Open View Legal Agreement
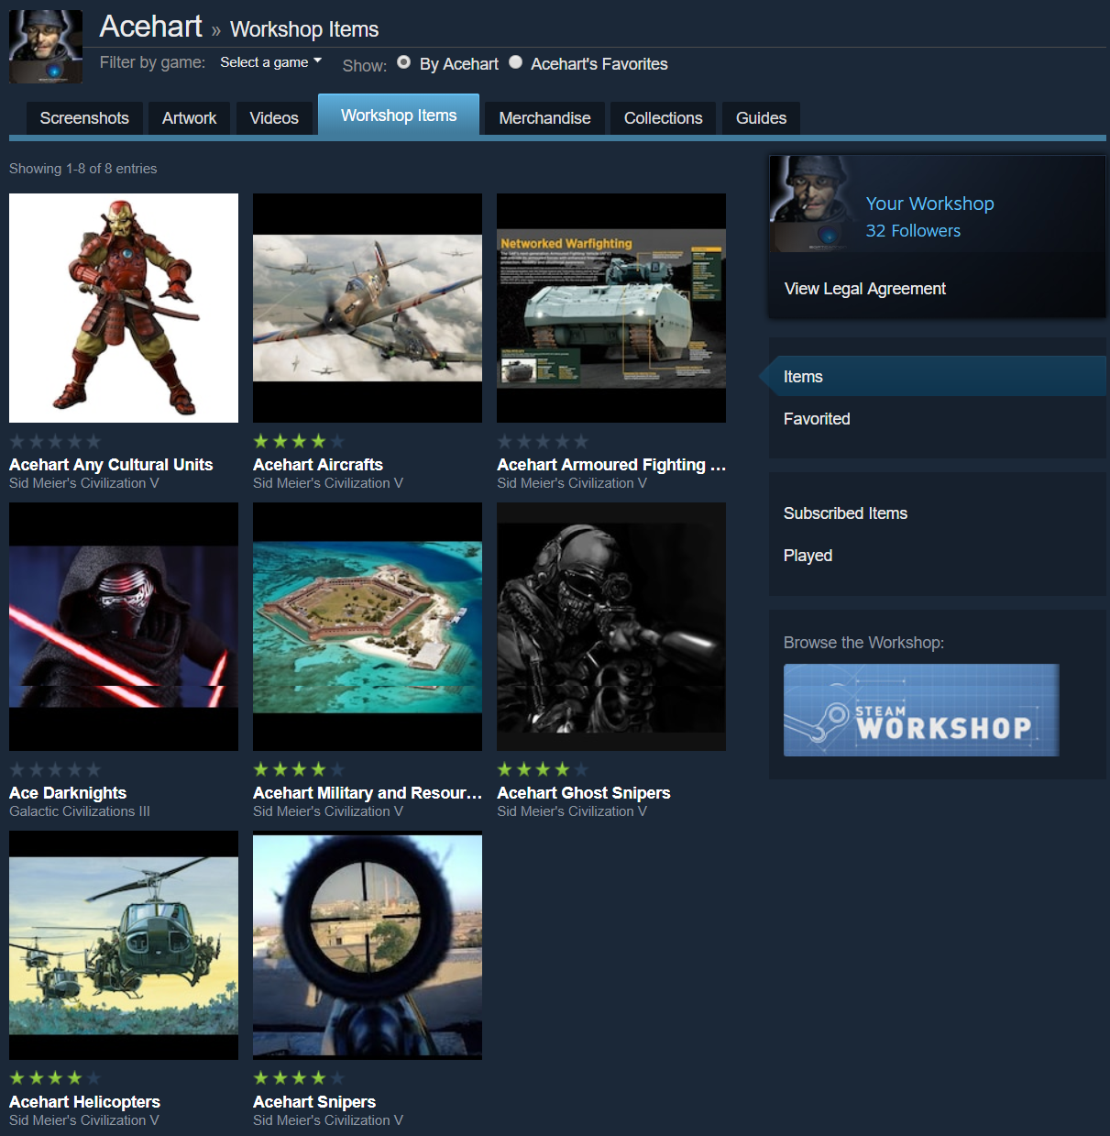This screenshot has width=1110, height=1136. (864, 289)
